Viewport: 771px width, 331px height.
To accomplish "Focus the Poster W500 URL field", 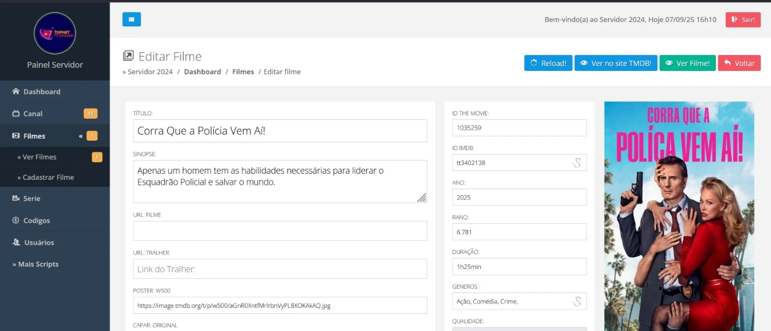I will coord(280,305).
